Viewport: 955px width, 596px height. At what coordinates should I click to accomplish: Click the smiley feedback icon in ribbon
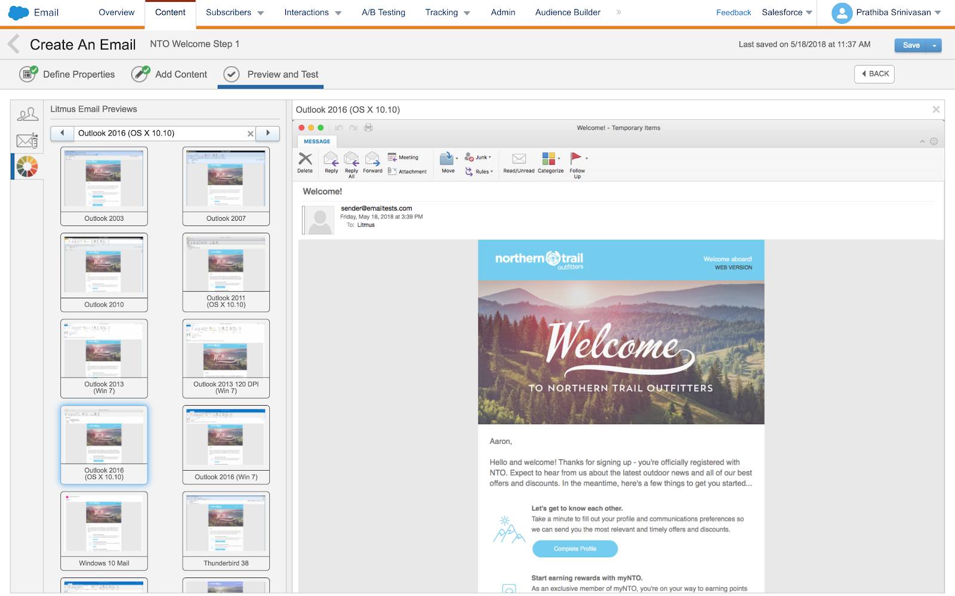934,141
